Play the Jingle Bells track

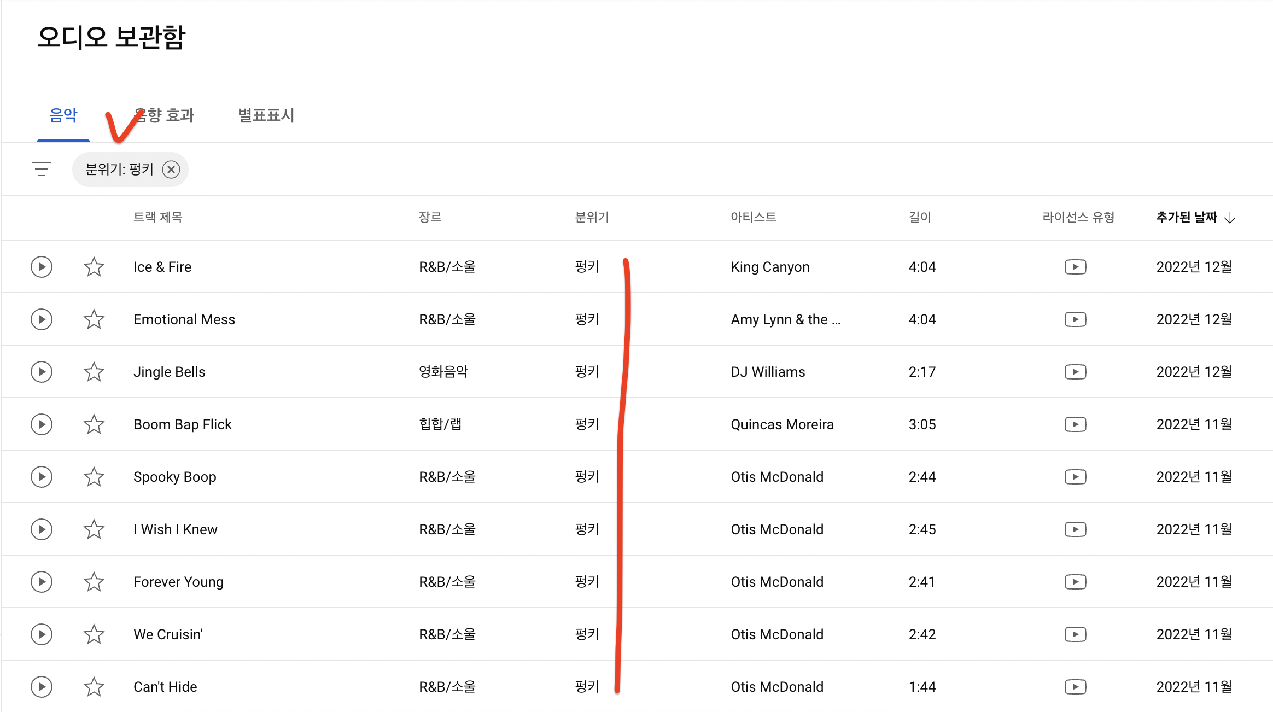pos(42,372)
